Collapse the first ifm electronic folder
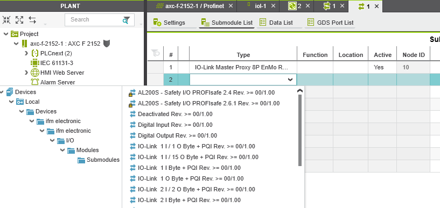 coord(32,121)
